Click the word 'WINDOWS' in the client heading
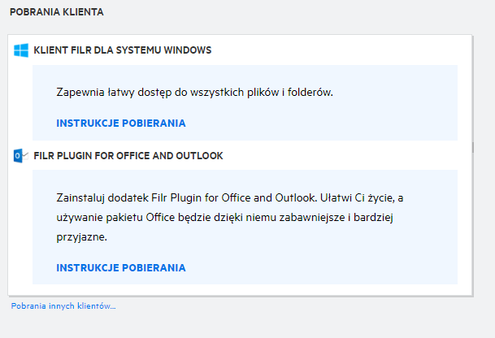Image resolution: width=495 pixels, height=338 pixels. [x=189, y=50]
